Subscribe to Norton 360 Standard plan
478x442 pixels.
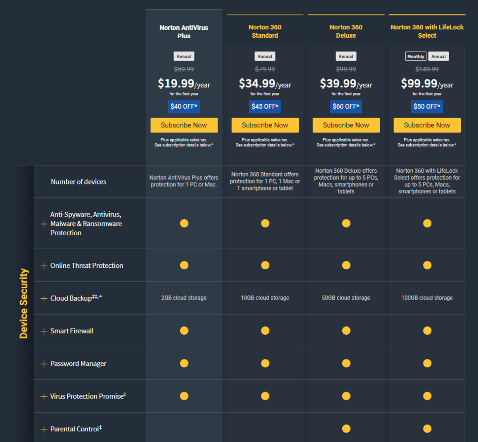pyautogui.click(x=265, y=125)
